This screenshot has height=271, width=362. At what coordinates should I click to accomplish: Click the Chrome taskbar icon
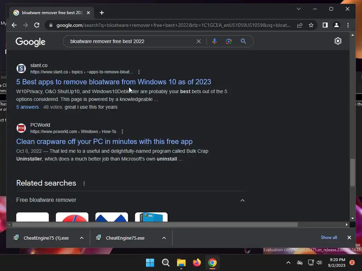point(212,263)
